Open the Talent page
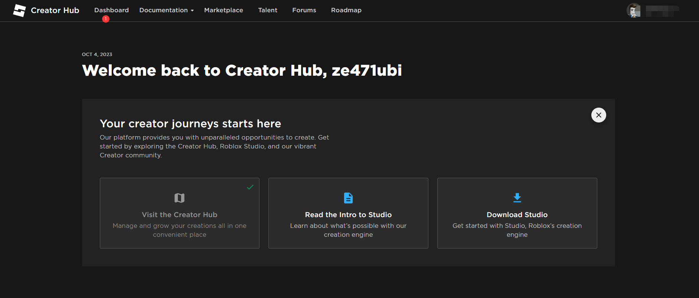 [x=268, y=10]
